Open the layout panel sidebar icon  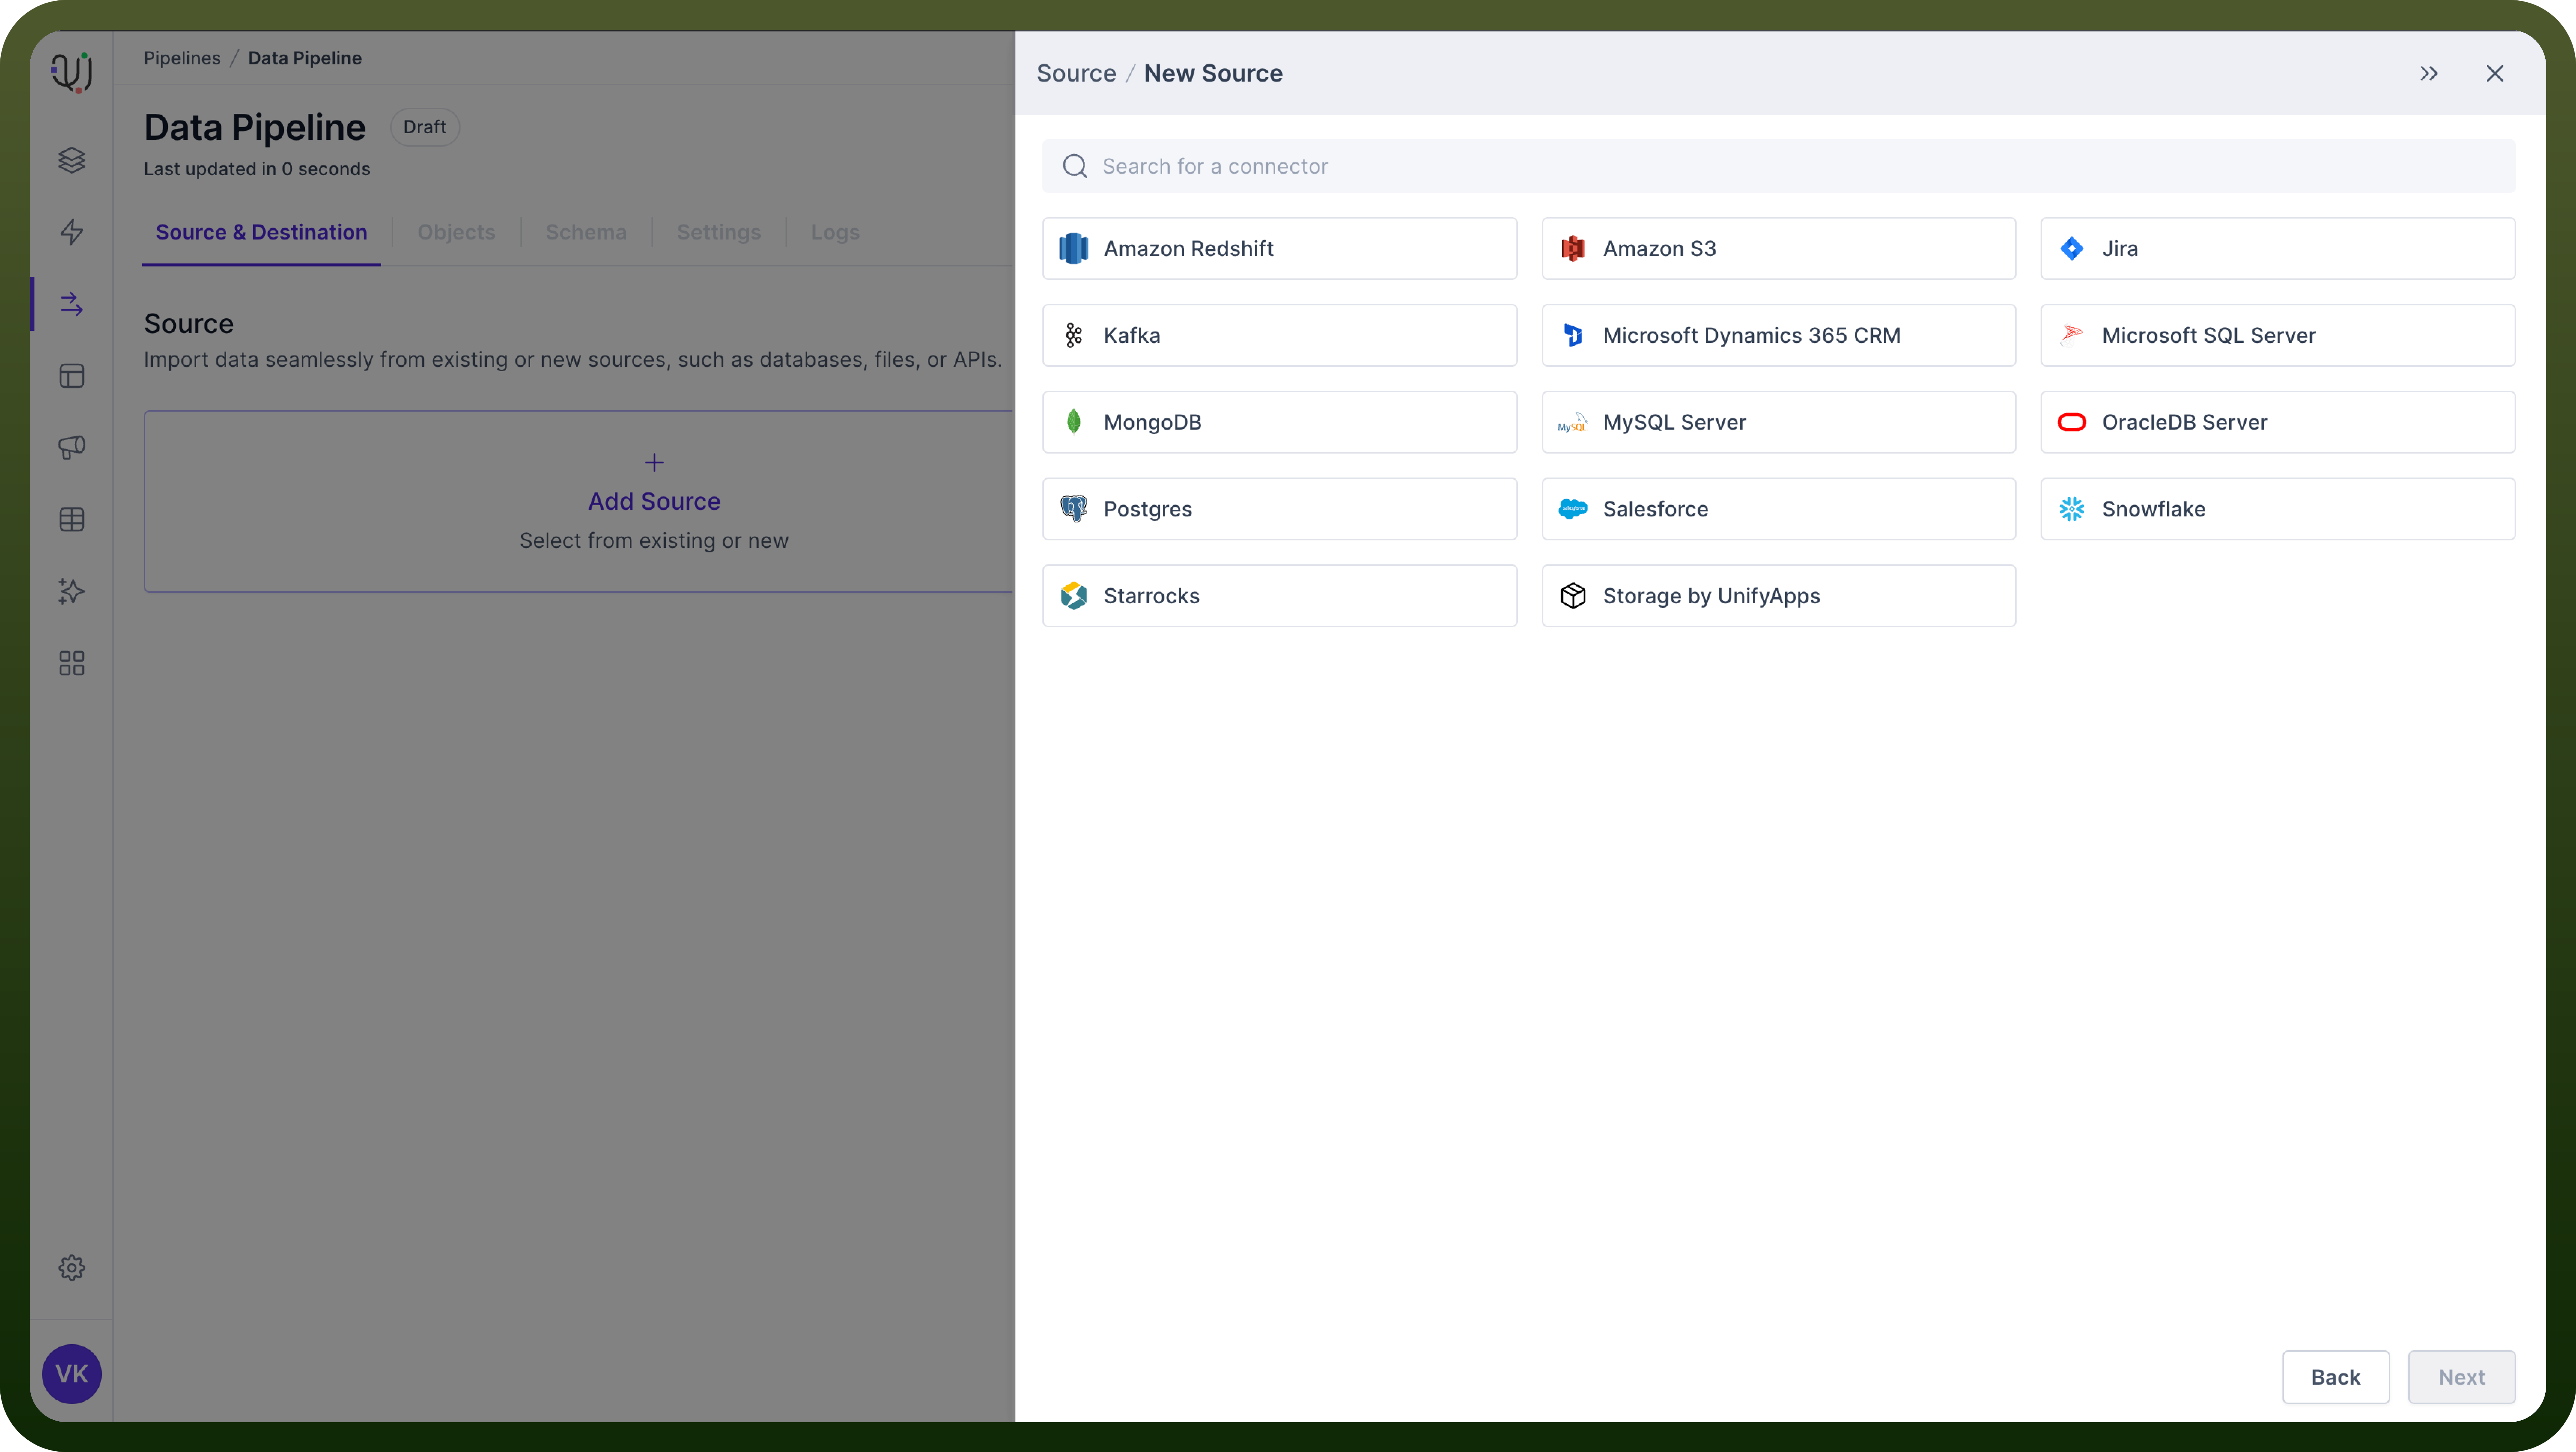[x=71, y=376]
